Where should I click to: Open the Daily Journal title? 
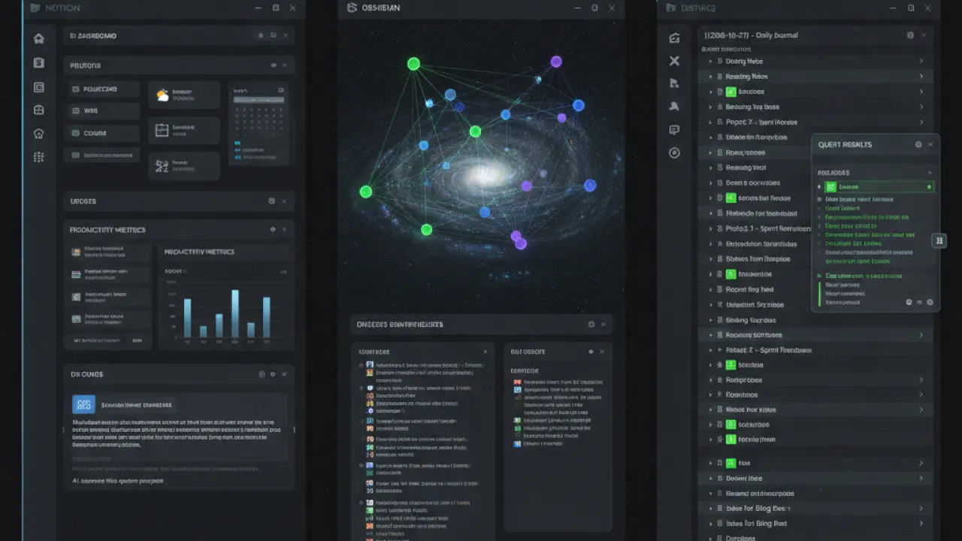751,35
